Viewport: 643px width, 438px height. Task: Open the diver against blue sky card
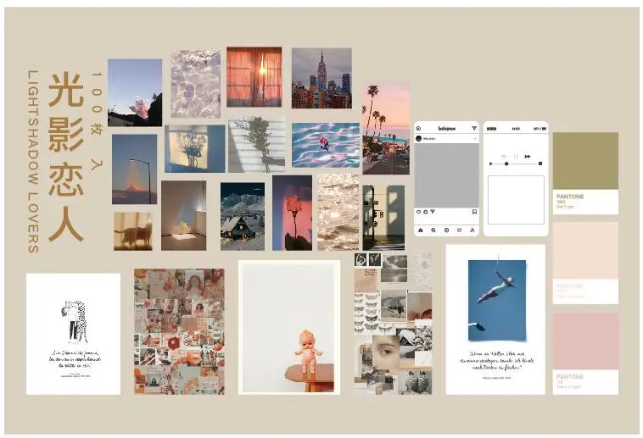(x=495, y=319)
